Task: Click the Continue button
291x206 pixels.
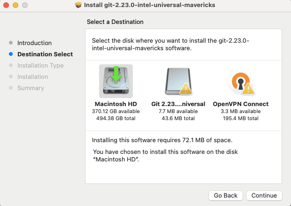Action: click(264, 195)
